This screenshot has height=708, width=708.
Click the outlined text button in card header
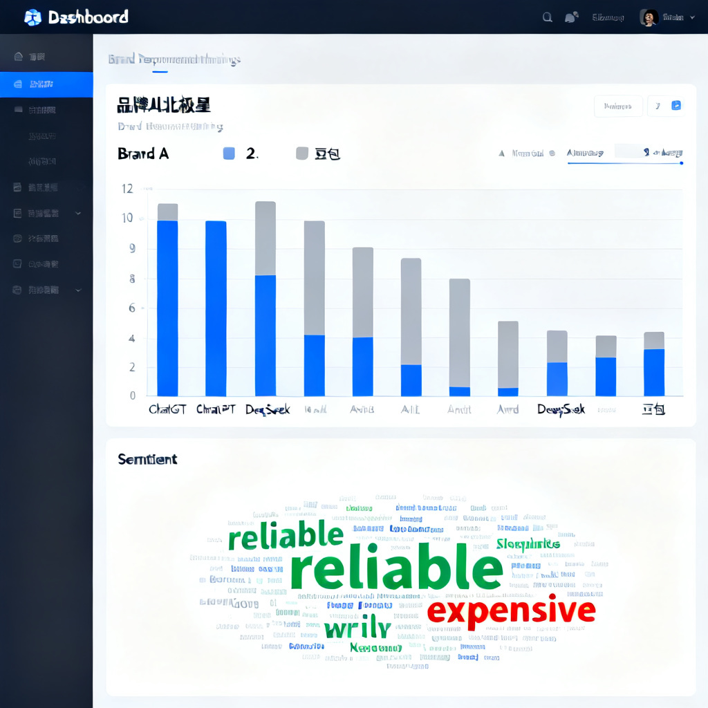(x=617, y=106)
